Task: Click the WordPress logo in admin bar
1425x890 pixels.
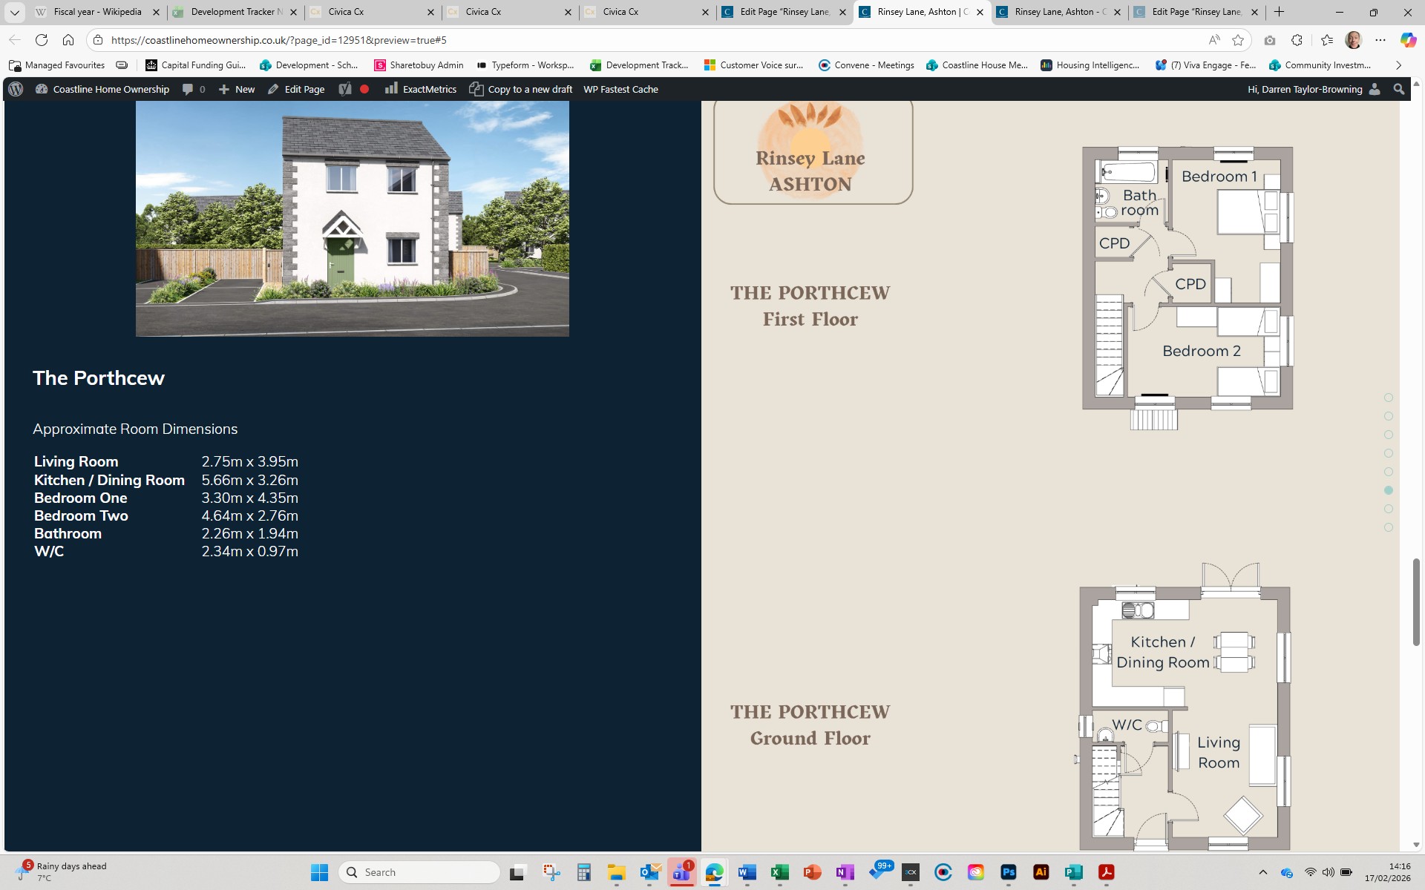Action: click(16, 89)
